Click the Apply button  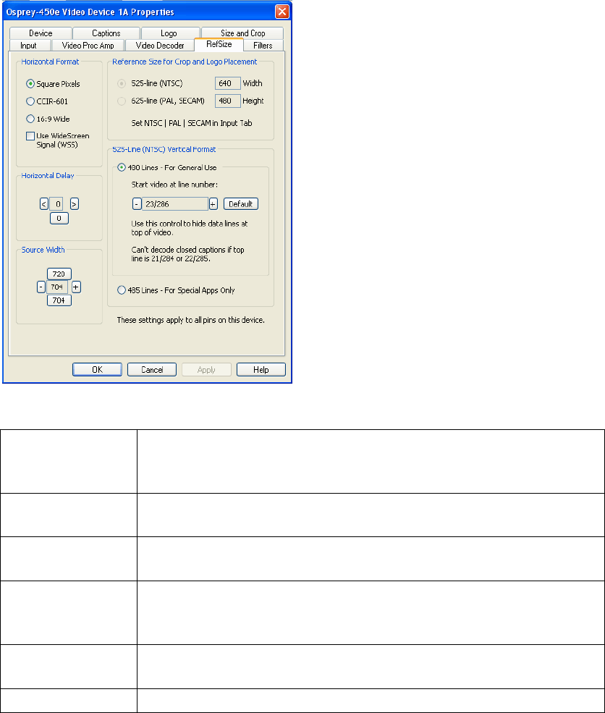(x=206, y=370)
